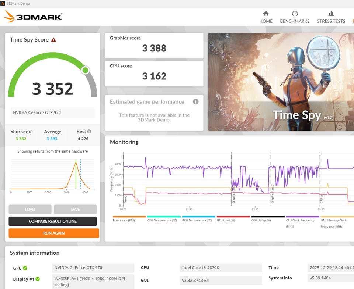This screenshot has height=289, width=354.
Task: Click the SAVE button
Action: point(75,209)
